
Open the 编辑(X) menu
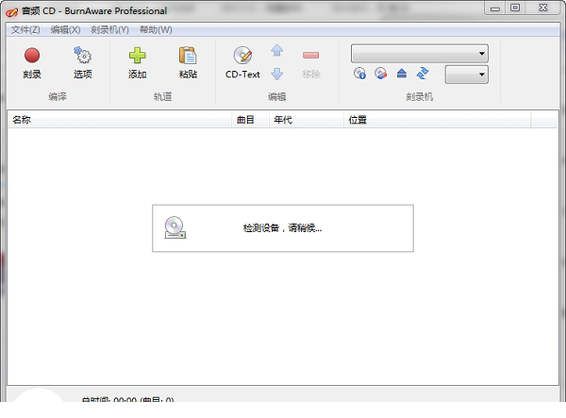[x=65, y=29]
